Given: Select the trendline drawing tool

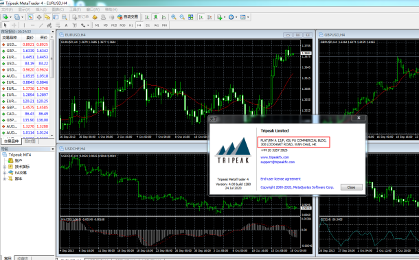Looking at the screenshot, I should pyautogui.click(x=41, y=25).
